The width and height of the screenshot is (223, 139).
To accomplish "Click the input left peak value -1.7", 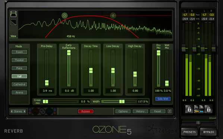I will [185, 15].
